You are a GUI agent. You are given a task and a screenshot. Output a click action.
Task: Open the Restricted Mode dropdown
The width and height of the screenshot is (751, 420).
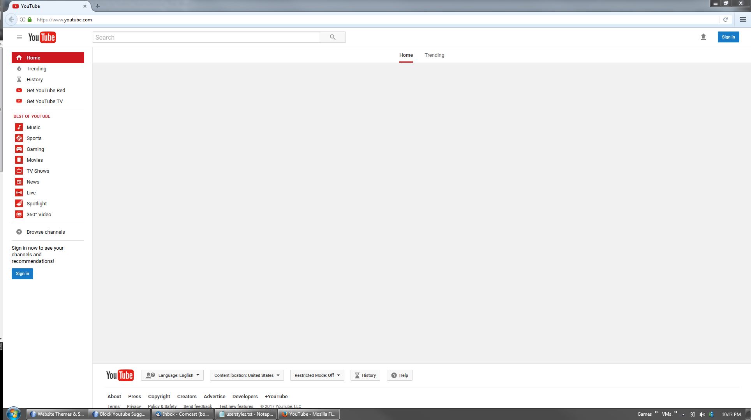(x=317, y=375)
